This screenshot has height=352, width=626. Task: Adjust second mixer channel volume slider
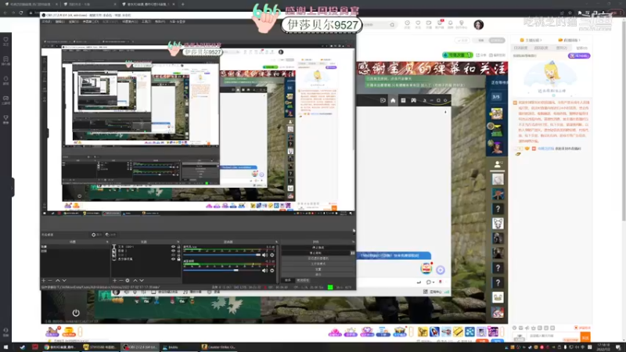tap(222, 270)
